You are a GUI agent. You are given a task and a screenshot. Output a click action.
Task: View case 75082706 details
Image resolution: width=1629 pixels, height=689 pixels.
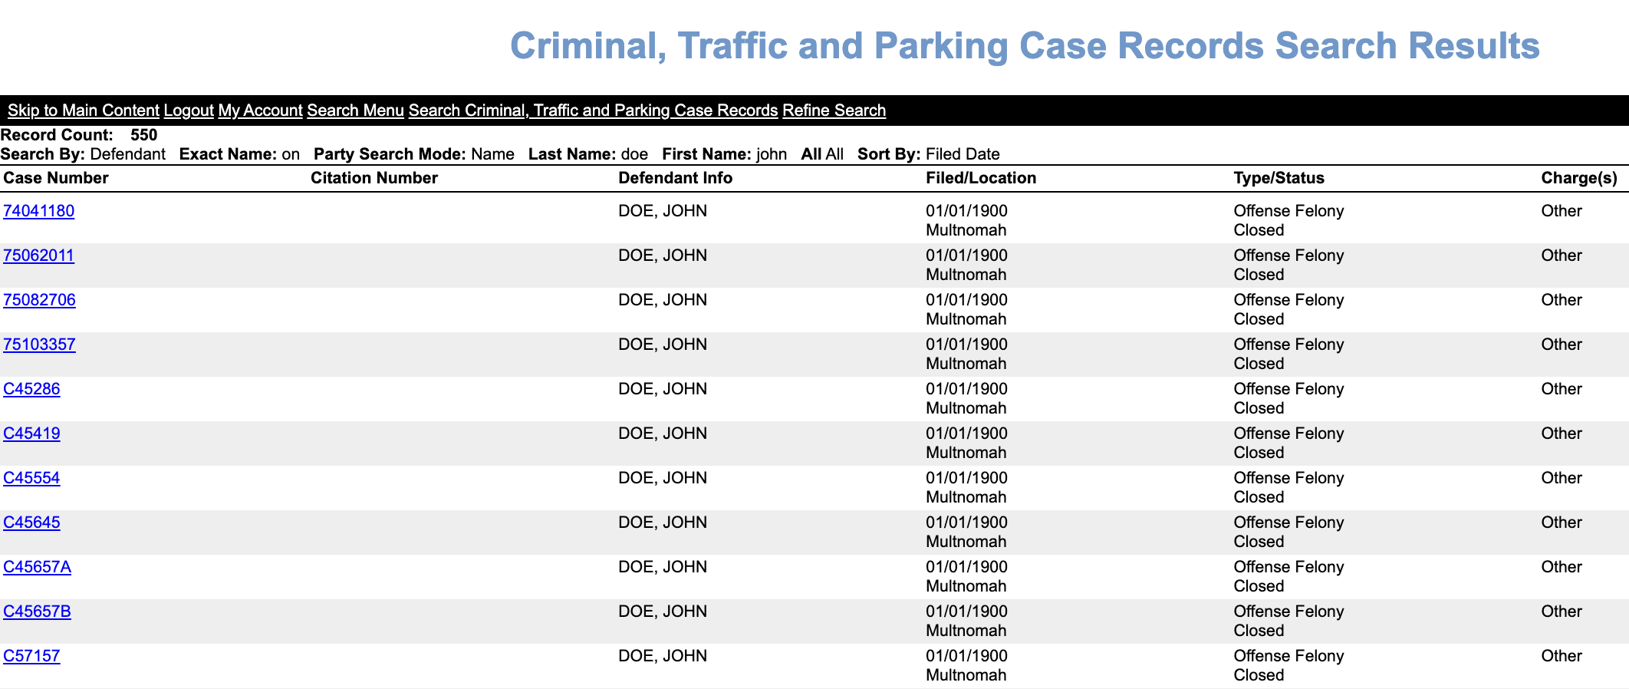[39, 300]
